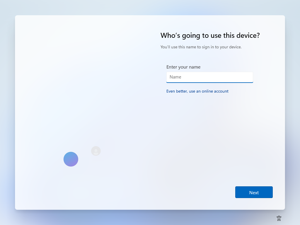Image resolution: width=300 pixels, height=225 pixels.
Task: Click the Next button
Action: coord(254,192)
